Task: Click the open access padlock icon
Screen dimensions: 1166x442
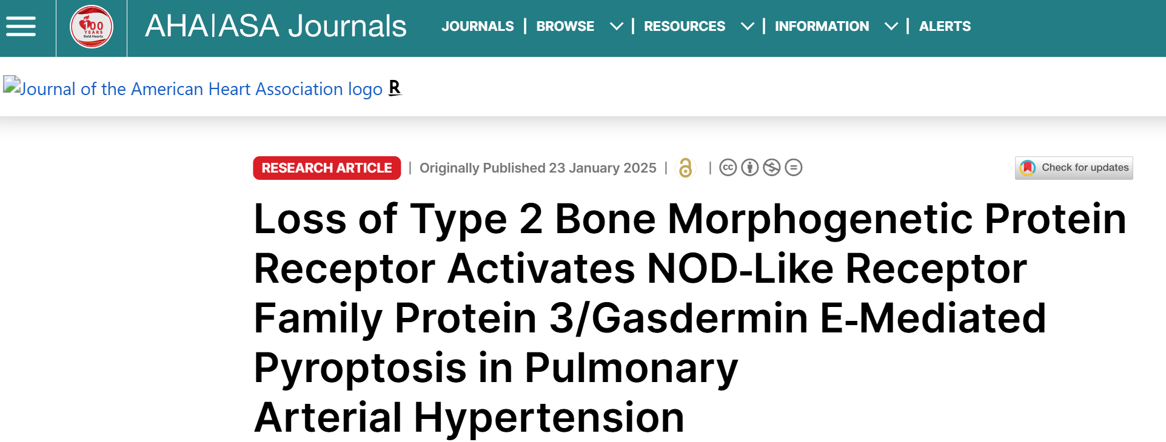Action: click(x=686, y=168)
